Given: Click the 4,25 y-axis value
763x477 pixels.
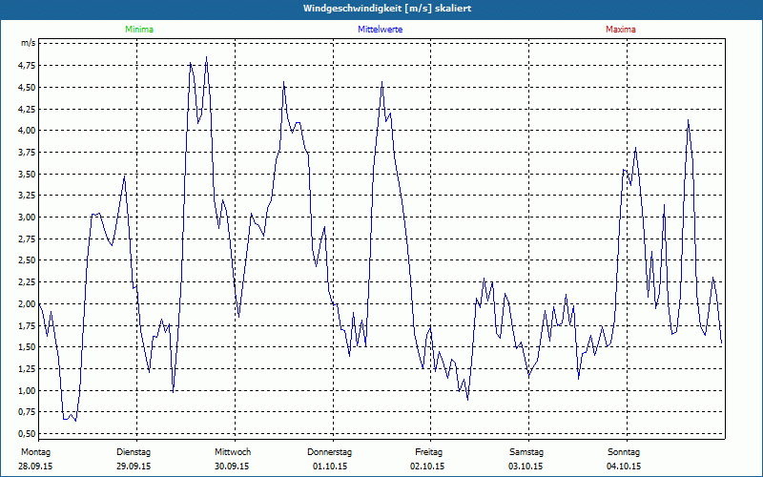Looking at the screenshot, I should 28,109.
